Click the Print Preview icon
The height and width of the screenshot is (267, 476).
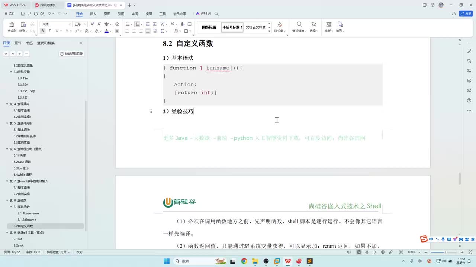[42, 14]
